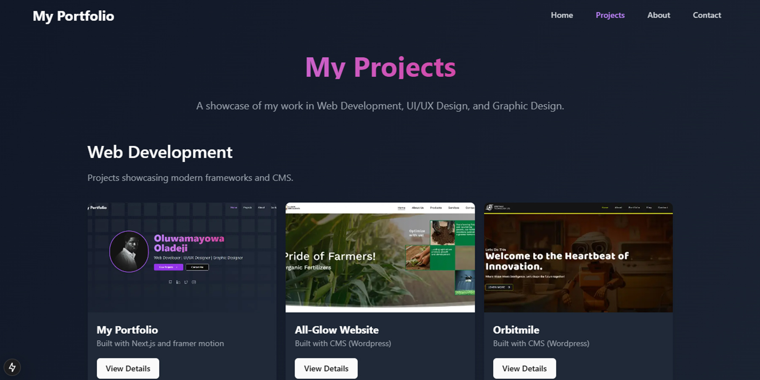Select the highlighted Projects nav item

click(x=610, y=15)
